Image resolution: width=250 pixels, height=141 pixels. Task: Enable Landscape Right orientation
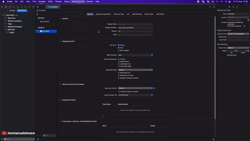[x=119, y=66]
